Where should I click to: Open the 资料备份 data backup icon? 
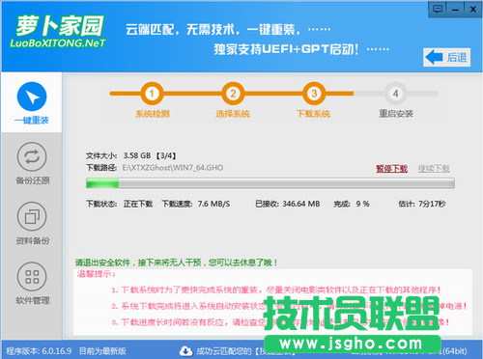click(32, 216)
